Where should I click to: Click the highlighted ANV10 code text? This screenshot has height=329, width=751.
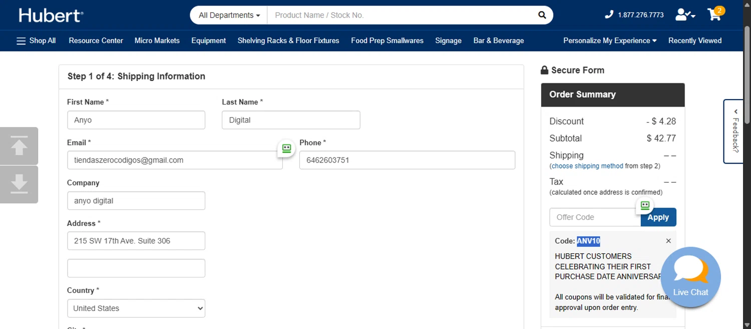coord(588,241)
